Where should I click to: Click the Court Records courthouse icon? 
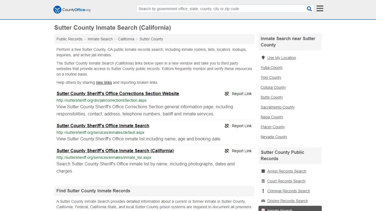(x=263, y=181)
